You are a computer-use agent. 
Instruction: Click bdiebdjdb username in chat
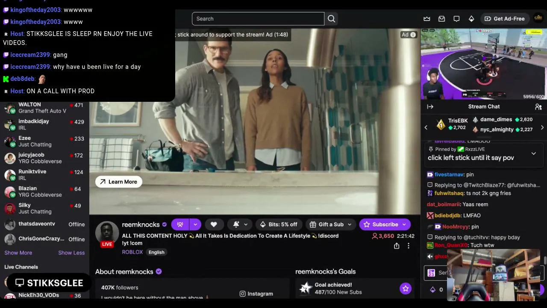click(448, 216)
